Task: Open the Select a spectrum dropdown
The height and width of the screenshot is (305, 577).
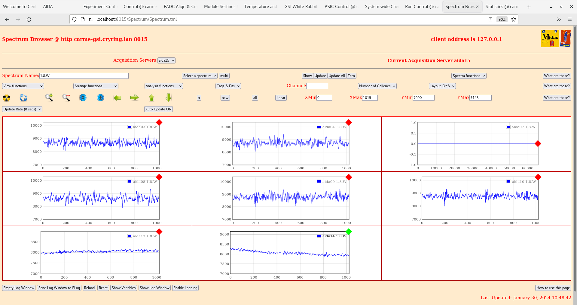Action: (x=199, y=75)
